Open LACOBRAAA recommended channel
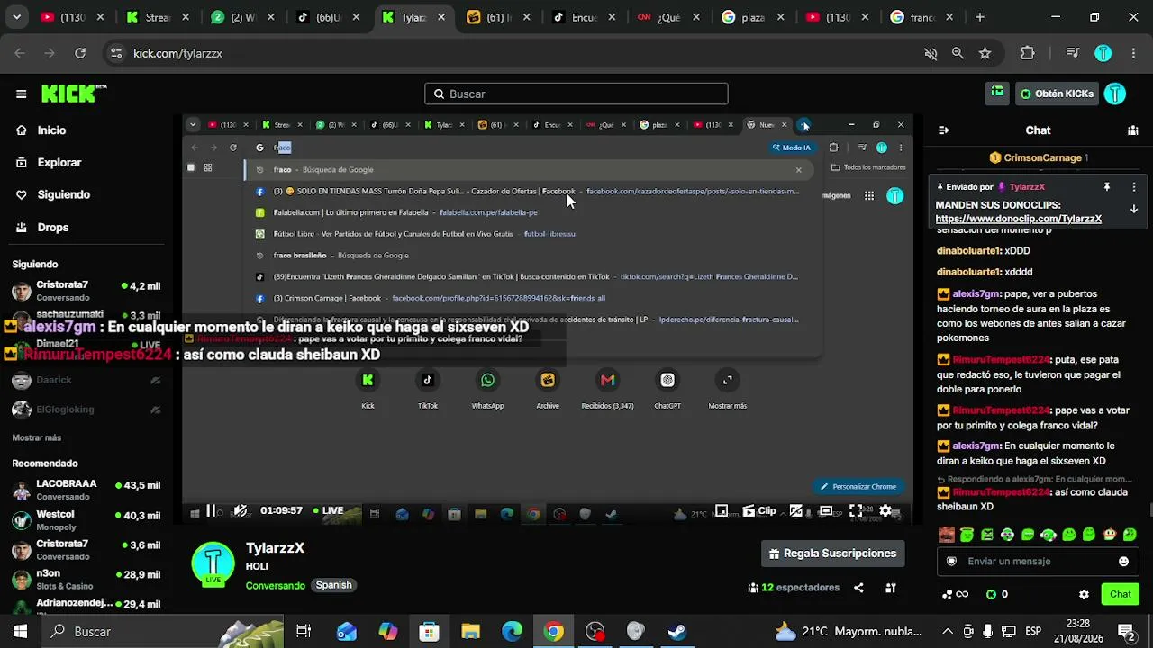 86,490
